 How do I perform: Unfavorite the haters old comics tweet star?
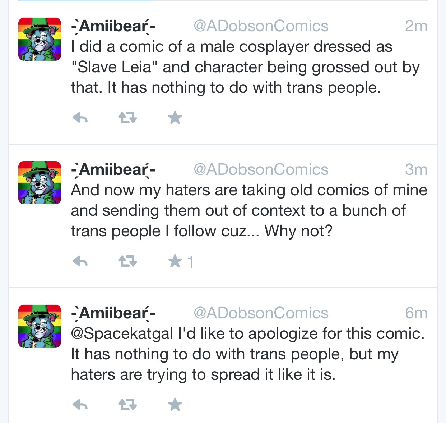(x=175, y=261)
